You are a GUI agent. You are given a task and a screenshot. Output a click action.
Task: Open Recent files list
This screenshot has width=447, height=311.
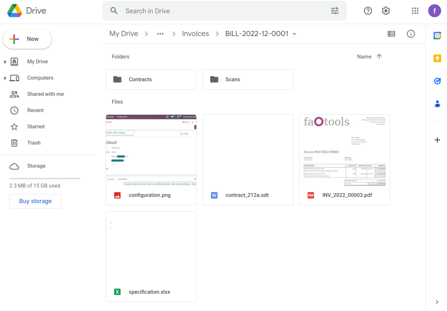tap(35, 110)
